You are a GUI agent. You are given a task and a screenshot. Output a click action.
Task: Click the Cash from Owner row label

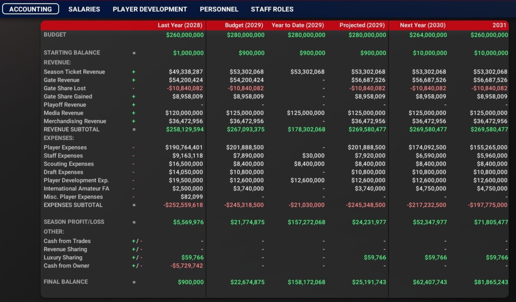[x=66, y=266]
